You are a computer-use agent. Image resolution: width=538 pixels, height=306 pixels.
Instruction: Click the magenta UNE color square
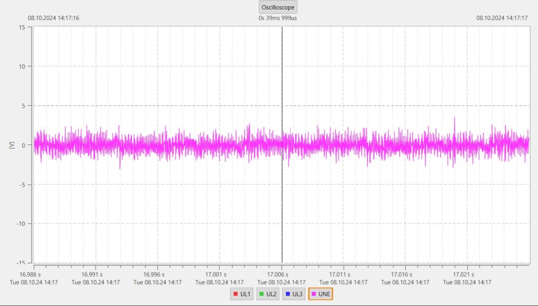pyautogui.click(x=314, y=294)
